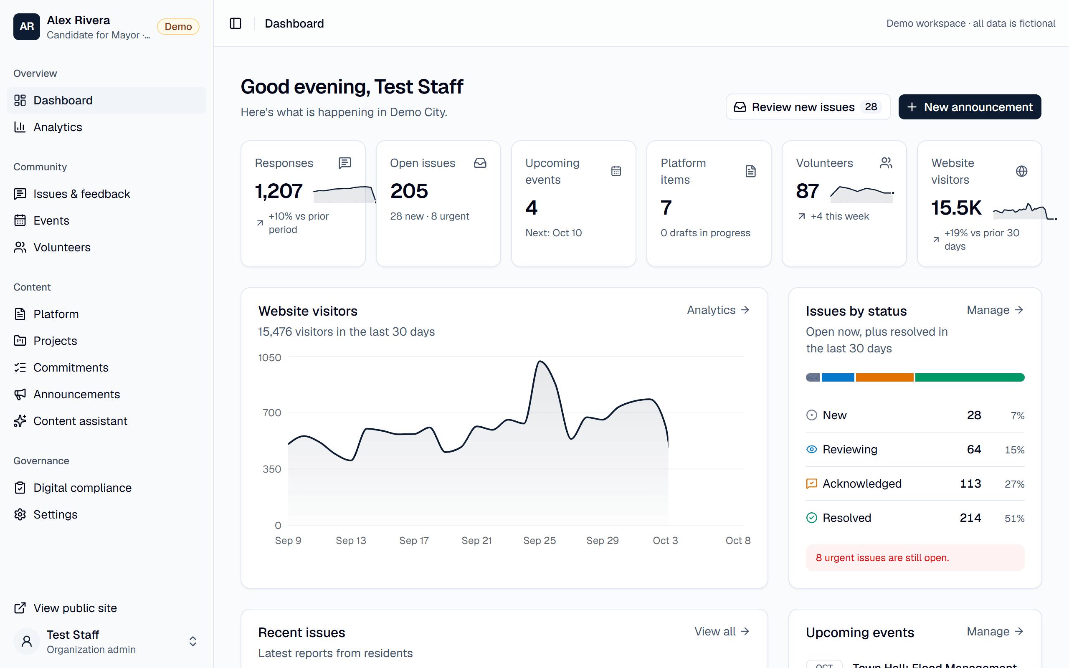Click the Open issues inbox icon
Viewport: 1069px width, 668px height.
(x=480, y=163)
